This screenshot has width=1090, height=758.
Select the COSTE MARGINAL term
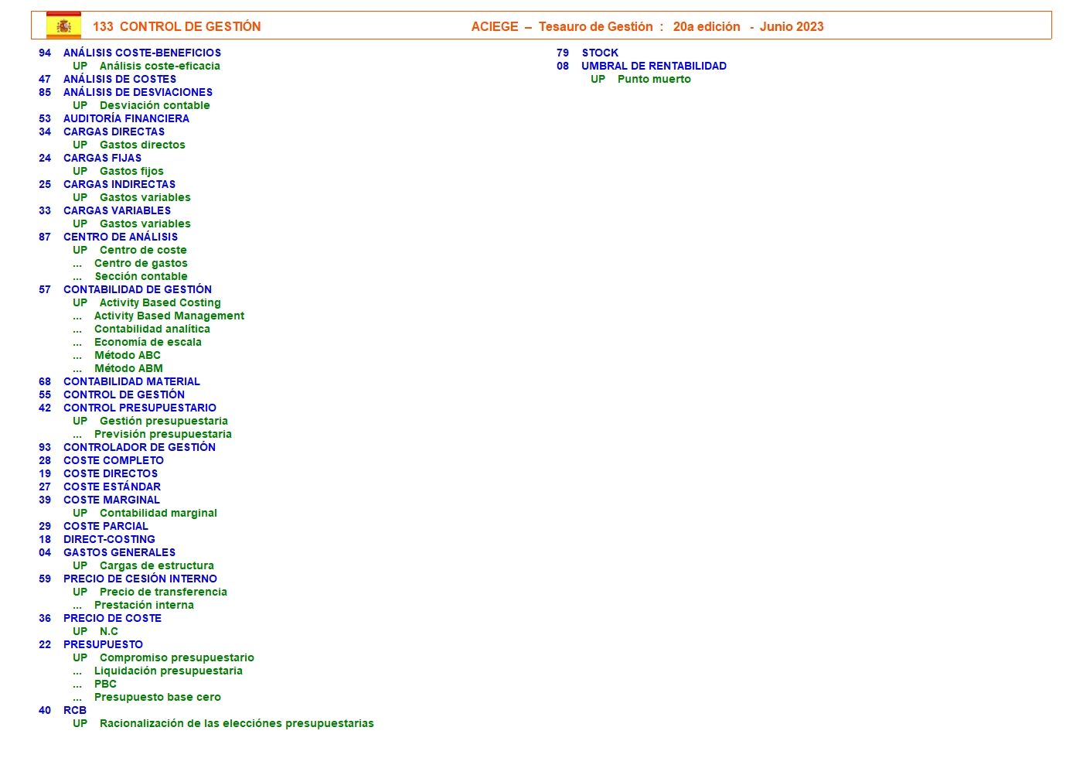[111, 500]
